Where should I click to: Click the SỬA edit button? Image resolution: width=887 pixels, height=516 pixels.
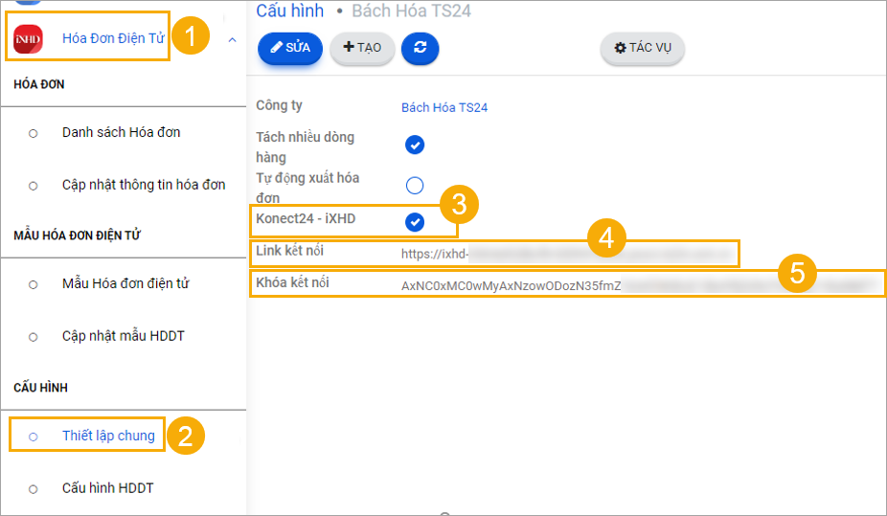pyautogui.click(x=290, y=48)
